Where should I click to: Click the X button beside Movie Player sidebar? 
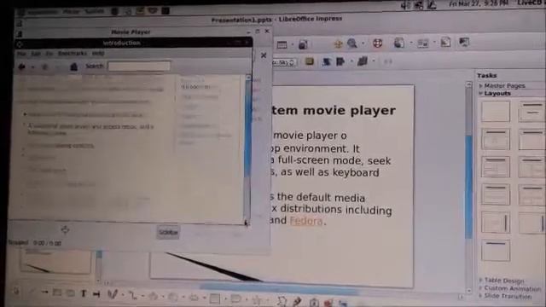coord(264,55)
